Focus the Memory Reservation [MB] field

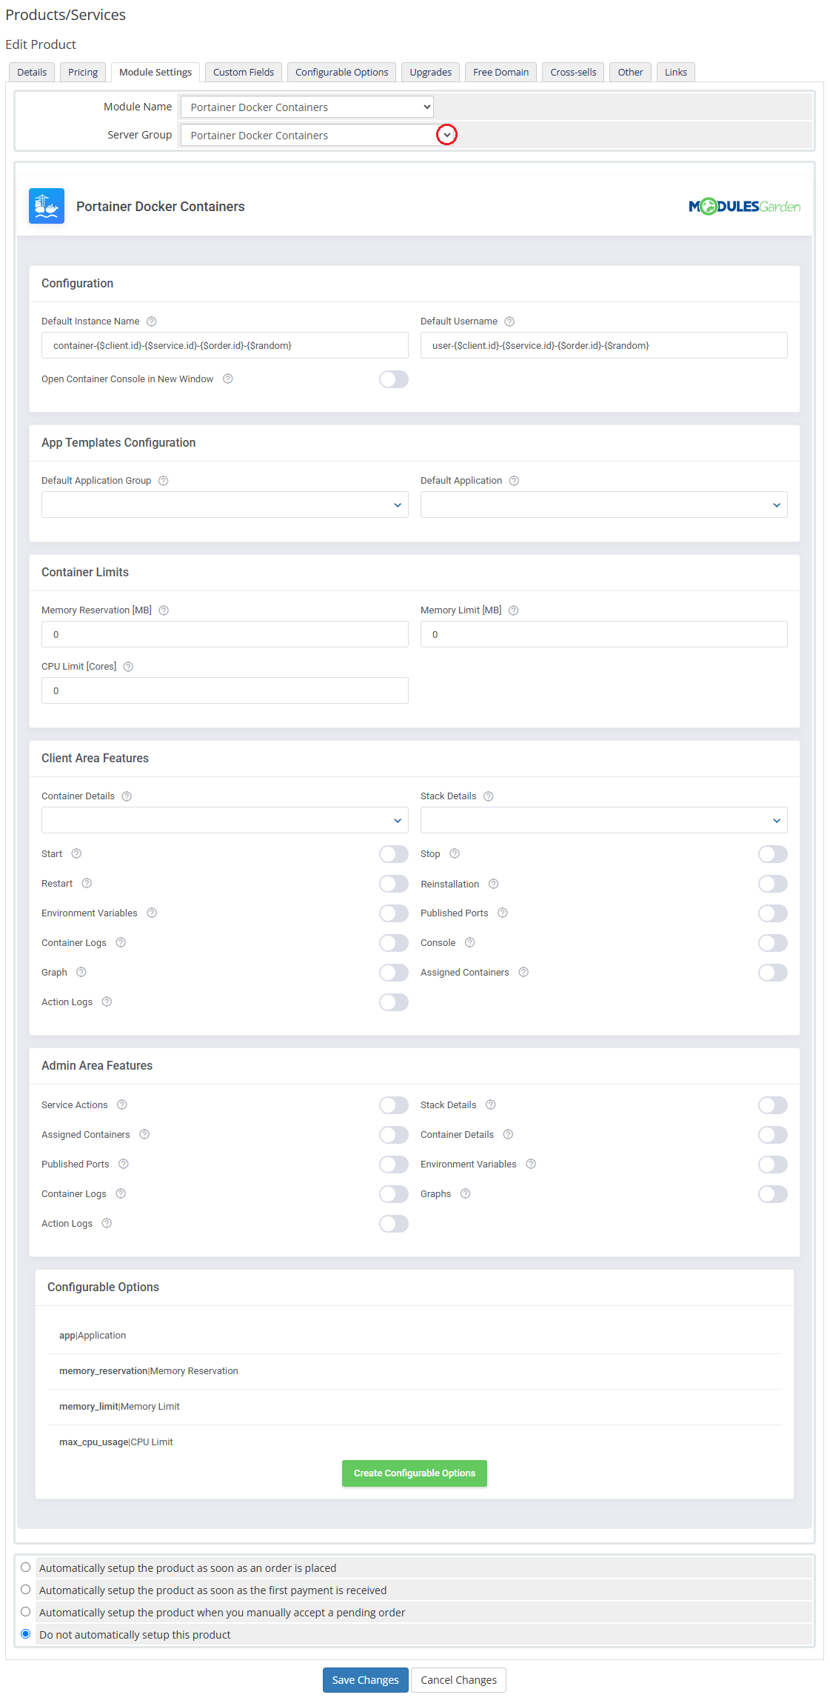click(225, 634)
